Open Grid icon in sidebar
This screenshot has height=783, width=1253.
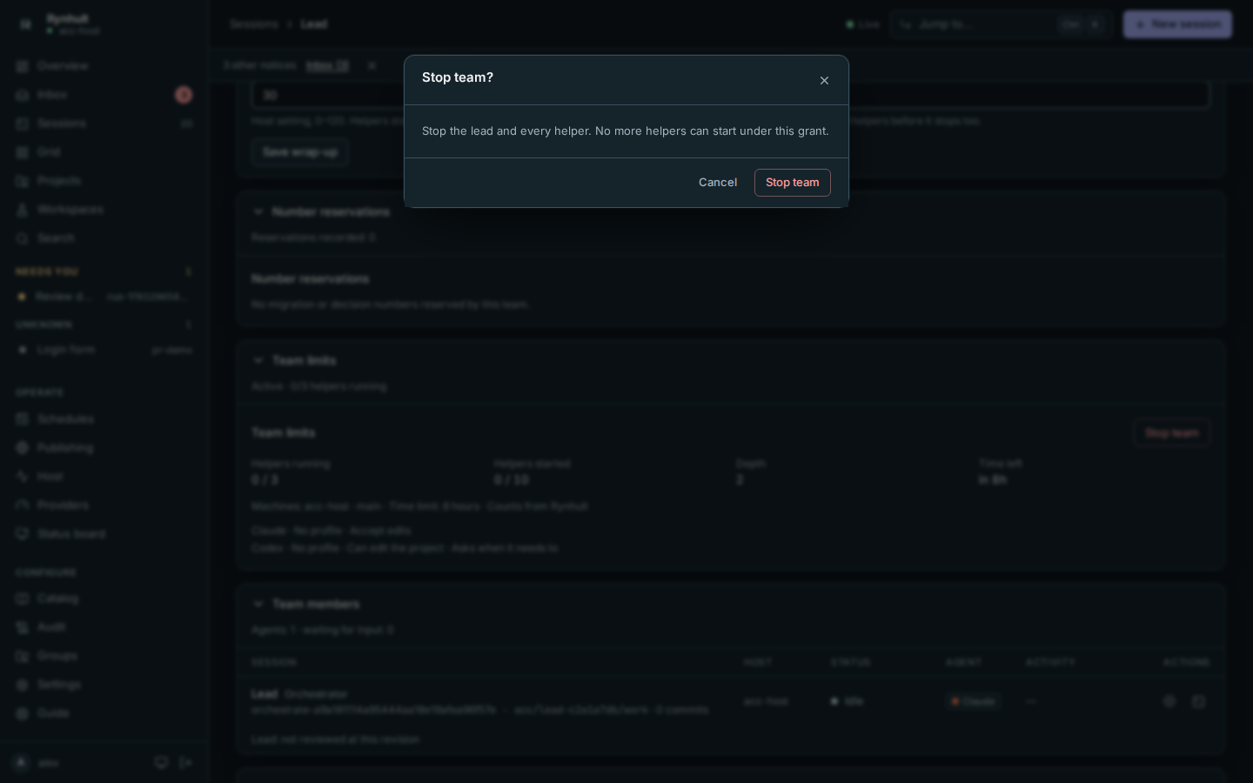[23, 152]
